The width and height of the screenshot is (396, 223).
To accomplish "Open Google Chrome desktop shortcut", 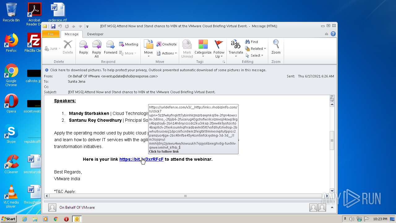I will (11, 75).
